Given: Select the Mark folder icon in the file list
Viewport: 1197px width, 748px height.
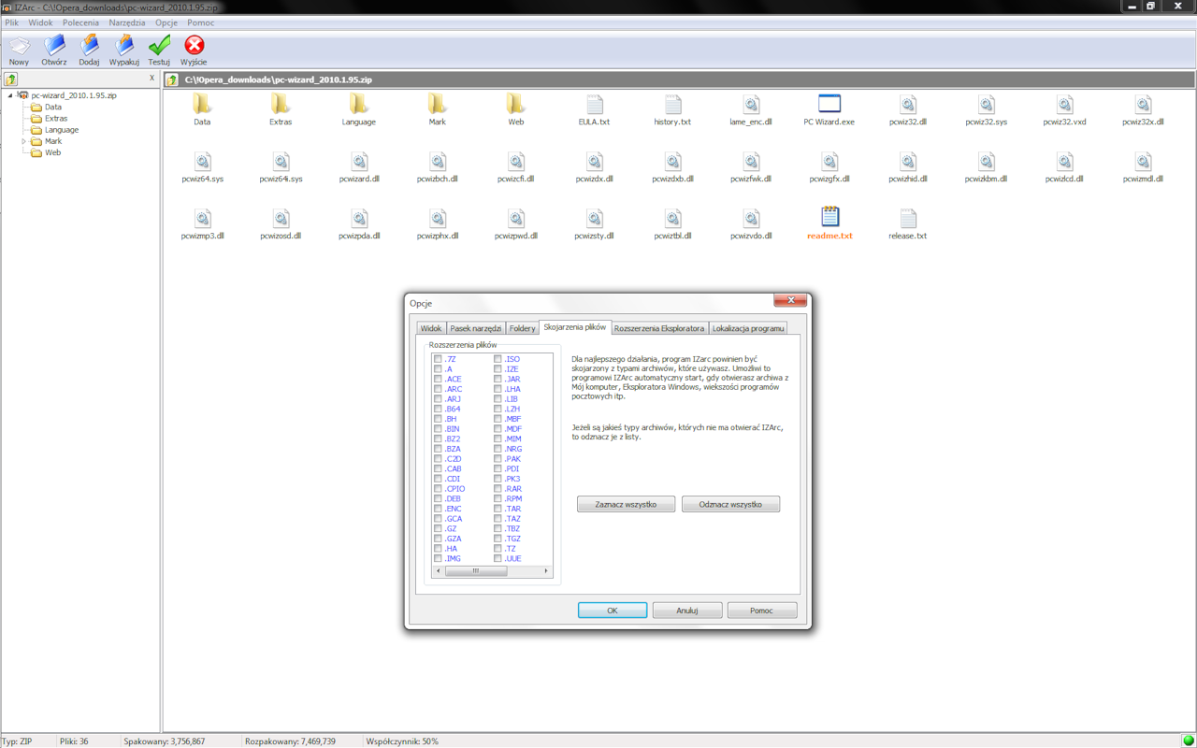Looking at the screenshot, I should 438,104.
